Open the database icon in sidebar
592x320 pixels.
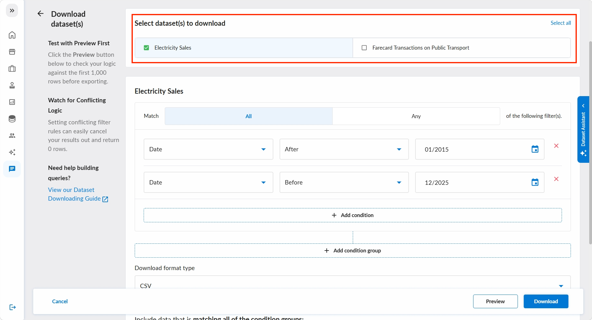coord(12,118)
